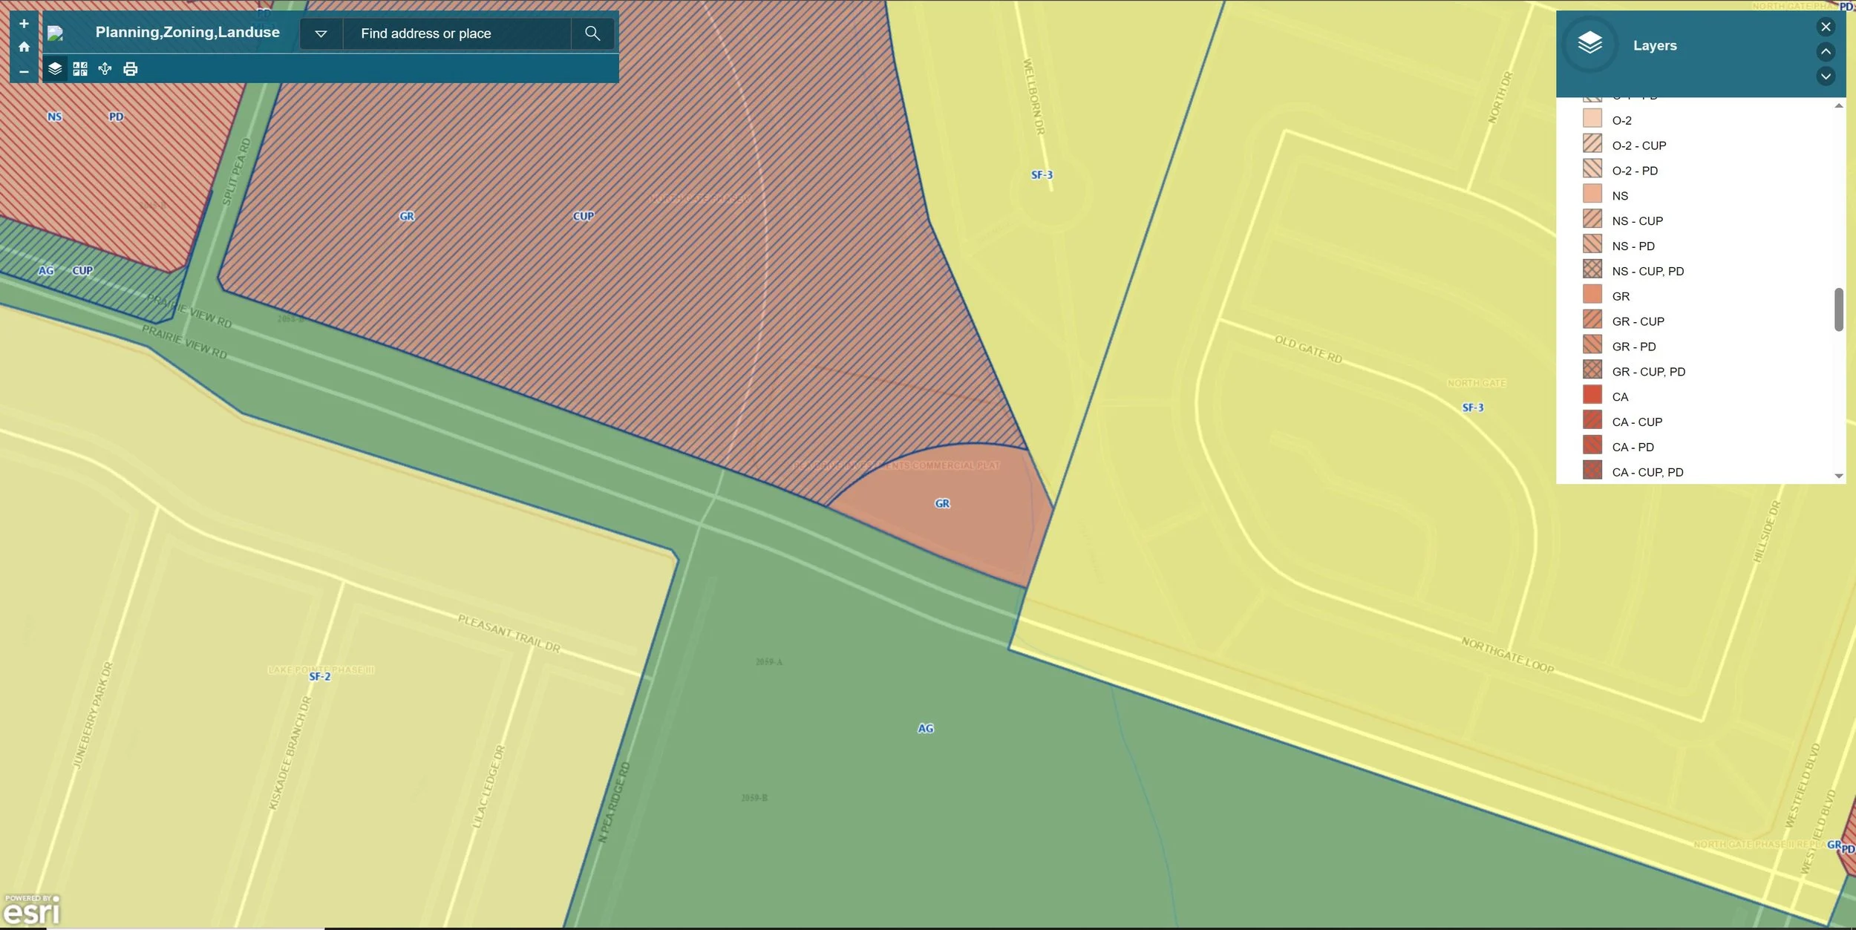
Task: Click the Esri logo link
Action: point(31,910)
